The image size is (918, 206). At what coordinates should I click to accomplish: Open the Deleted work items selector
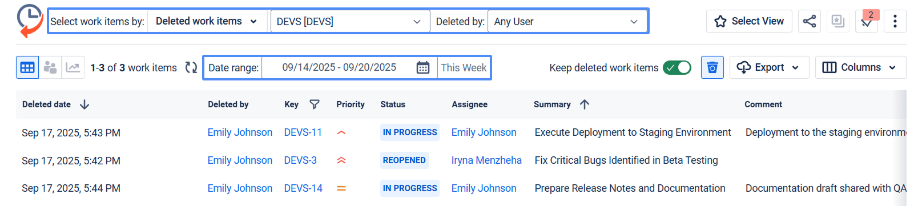pos(207,21)
